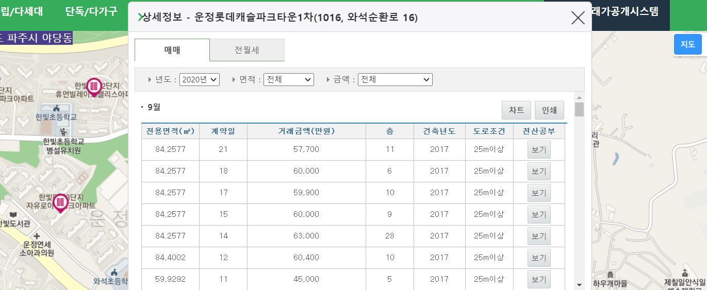Image resolution: width=707 pixels, height=290 pixels.
Task: Click the 57,700 price cell
Action: [x=307, y=149]
